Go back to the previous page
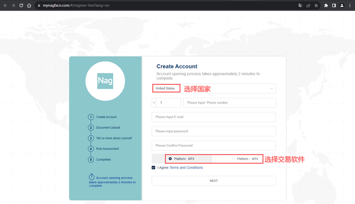The image size is (355, 204). (5, 5)
